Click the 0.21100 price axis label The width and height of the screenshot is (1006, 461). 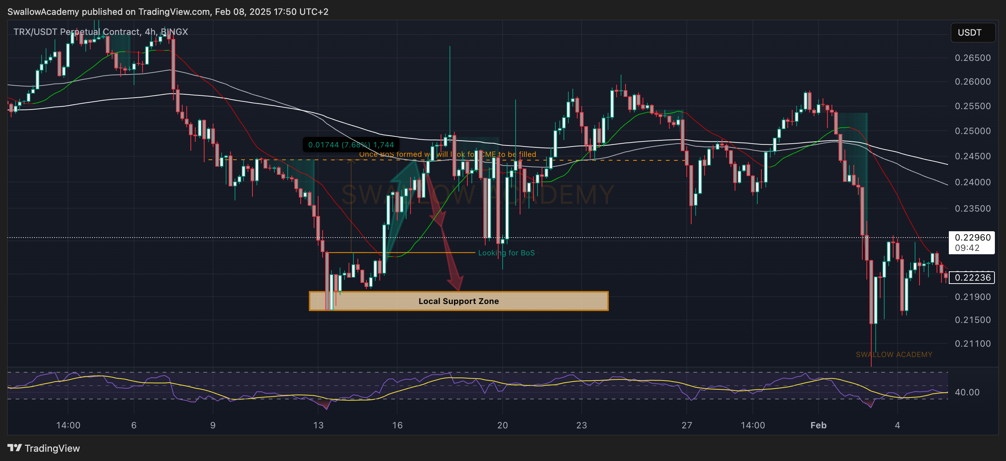coord(973,344)
